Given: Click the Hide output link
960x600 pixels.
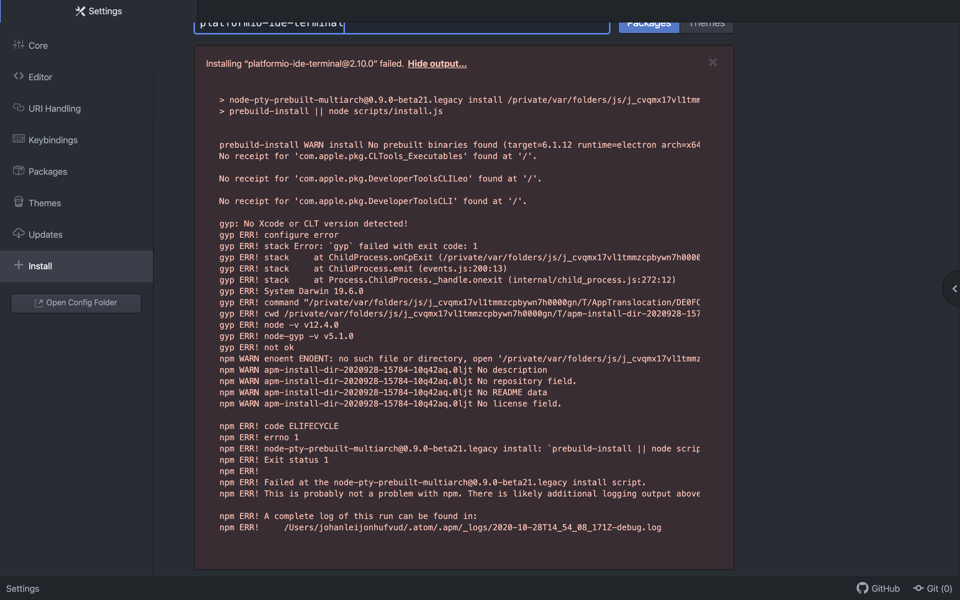Looking at the screenshot, I should pos(437,63).
